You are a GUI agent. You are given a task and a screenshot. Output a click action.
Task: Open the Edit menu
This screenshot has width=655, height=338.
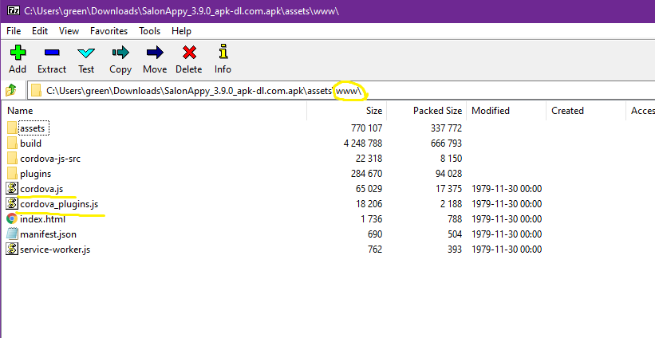(40, 31)
